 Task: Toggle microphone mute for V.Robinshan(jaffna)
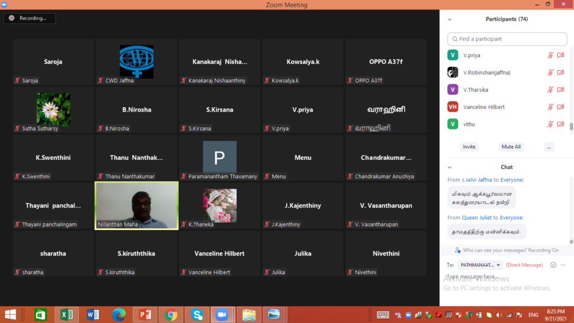coord(550,72)
